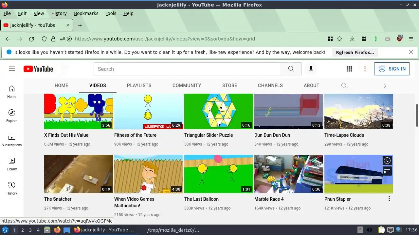Image resolution: width=419 pixels, height=235 pixels.
Task: Open the File menu
Action: click(7, 13)
